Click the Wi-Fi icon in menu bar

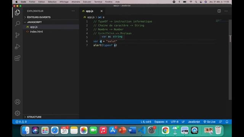tap(191, 2)
